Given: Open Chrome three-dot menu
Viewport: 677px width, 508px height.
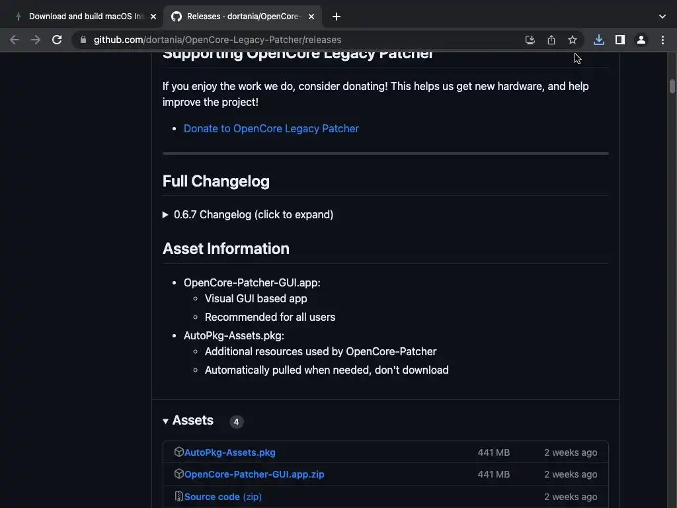Looking at the screenshot, I should (662, 40).
